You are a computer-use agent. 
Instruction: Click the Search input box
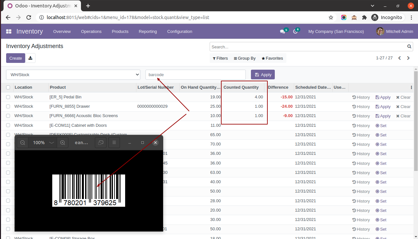308,47
